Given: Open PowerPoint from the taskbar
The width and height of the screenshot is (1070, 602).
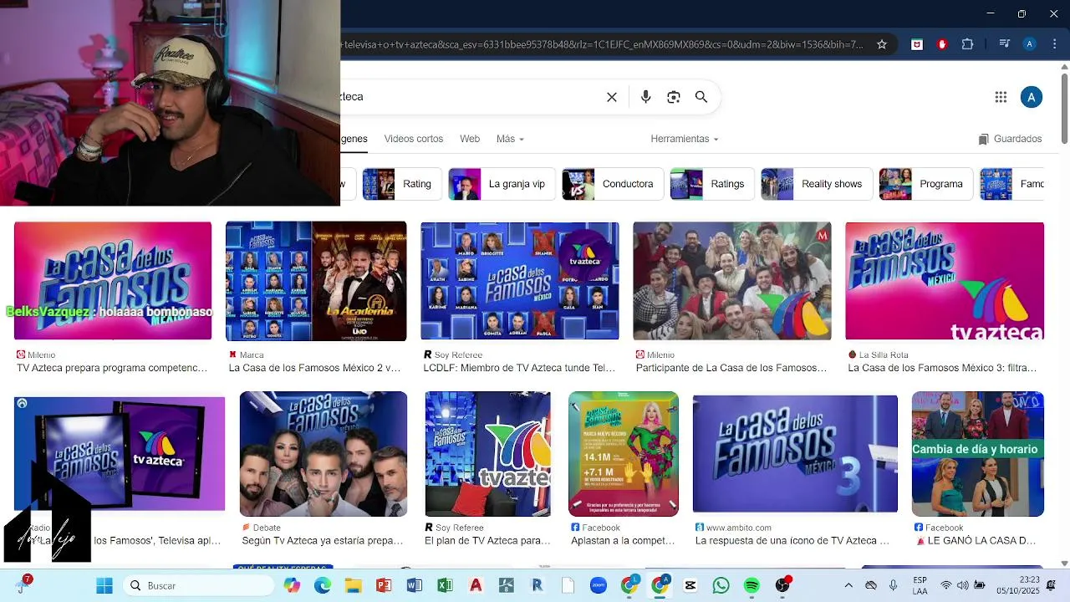Looking at the screenshot, I should click(384, 585).
